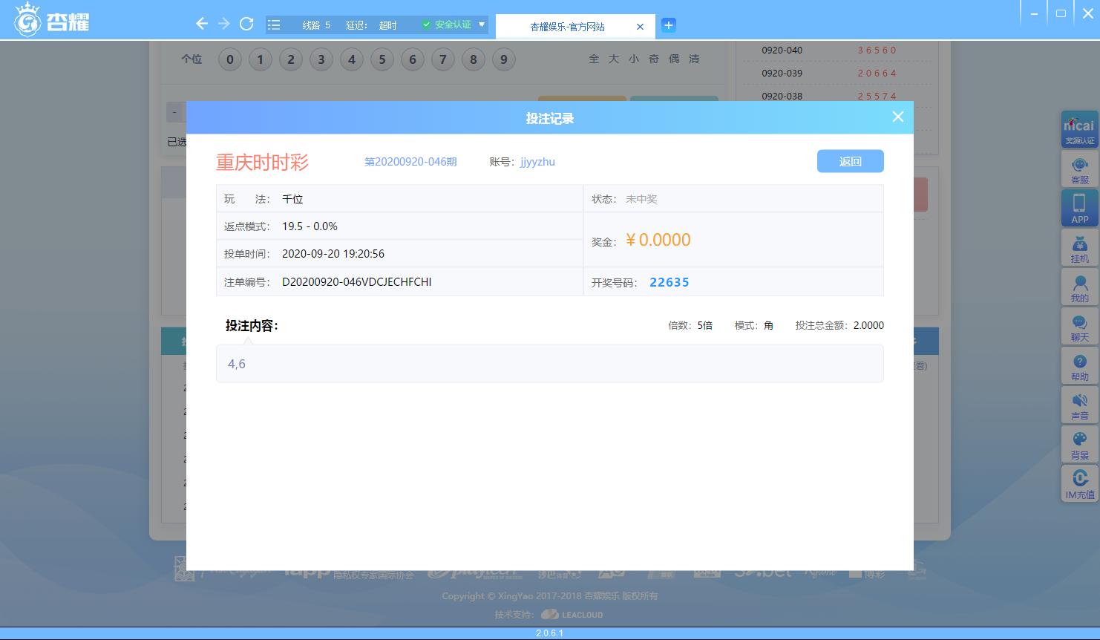
Task: Click 全 quick-select in 个位 row
Action: point(594,59)
